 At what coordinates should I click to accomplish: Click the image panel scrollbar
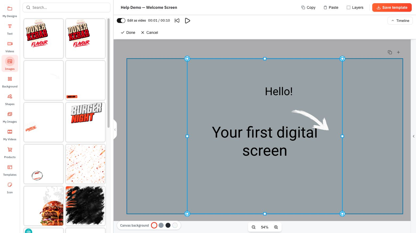pos(109,73)
